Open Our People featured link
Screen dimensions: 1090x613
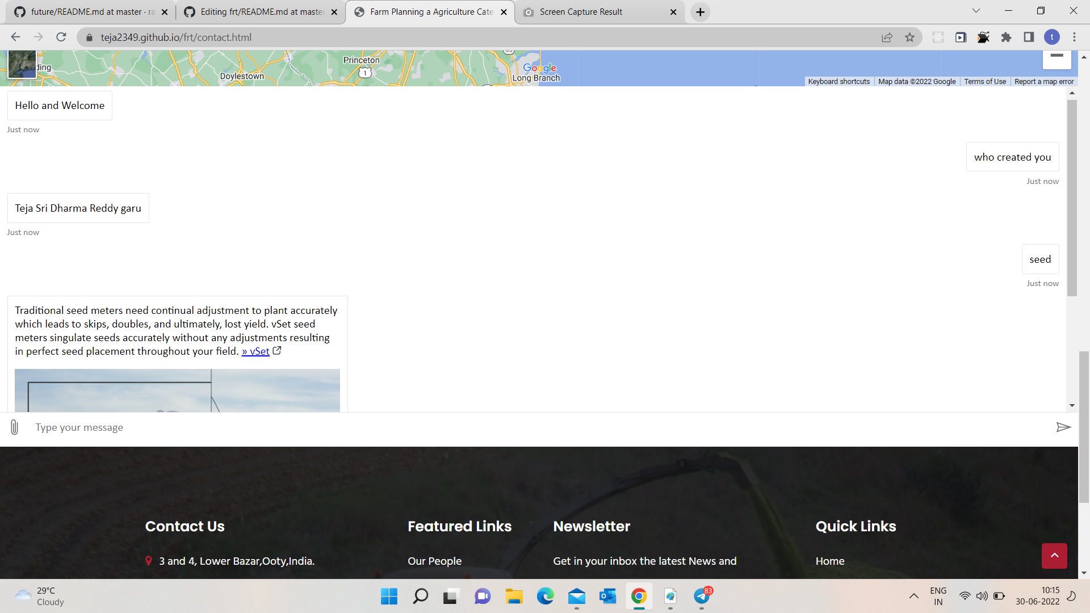[x=434, y=561]
